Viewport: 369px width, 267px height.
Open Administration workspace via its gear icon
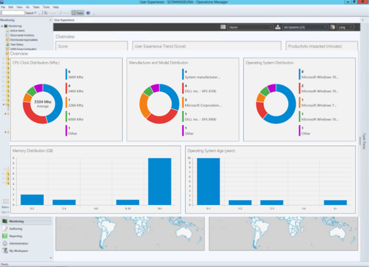point(5,243)
